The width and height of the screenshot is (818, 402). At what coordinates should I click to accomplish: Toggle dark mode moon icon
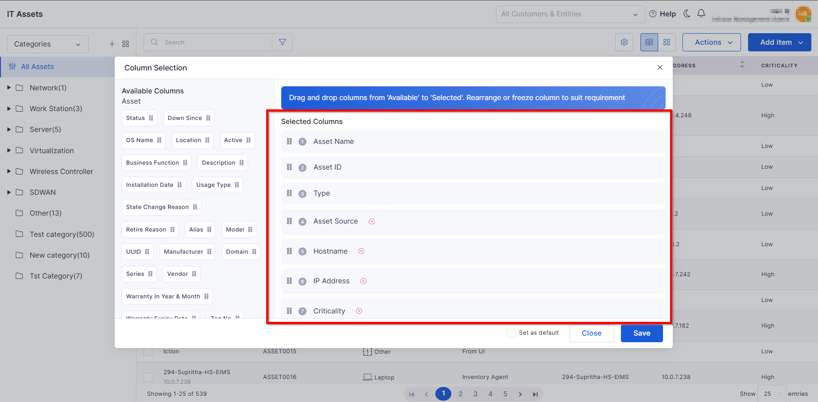687,14
